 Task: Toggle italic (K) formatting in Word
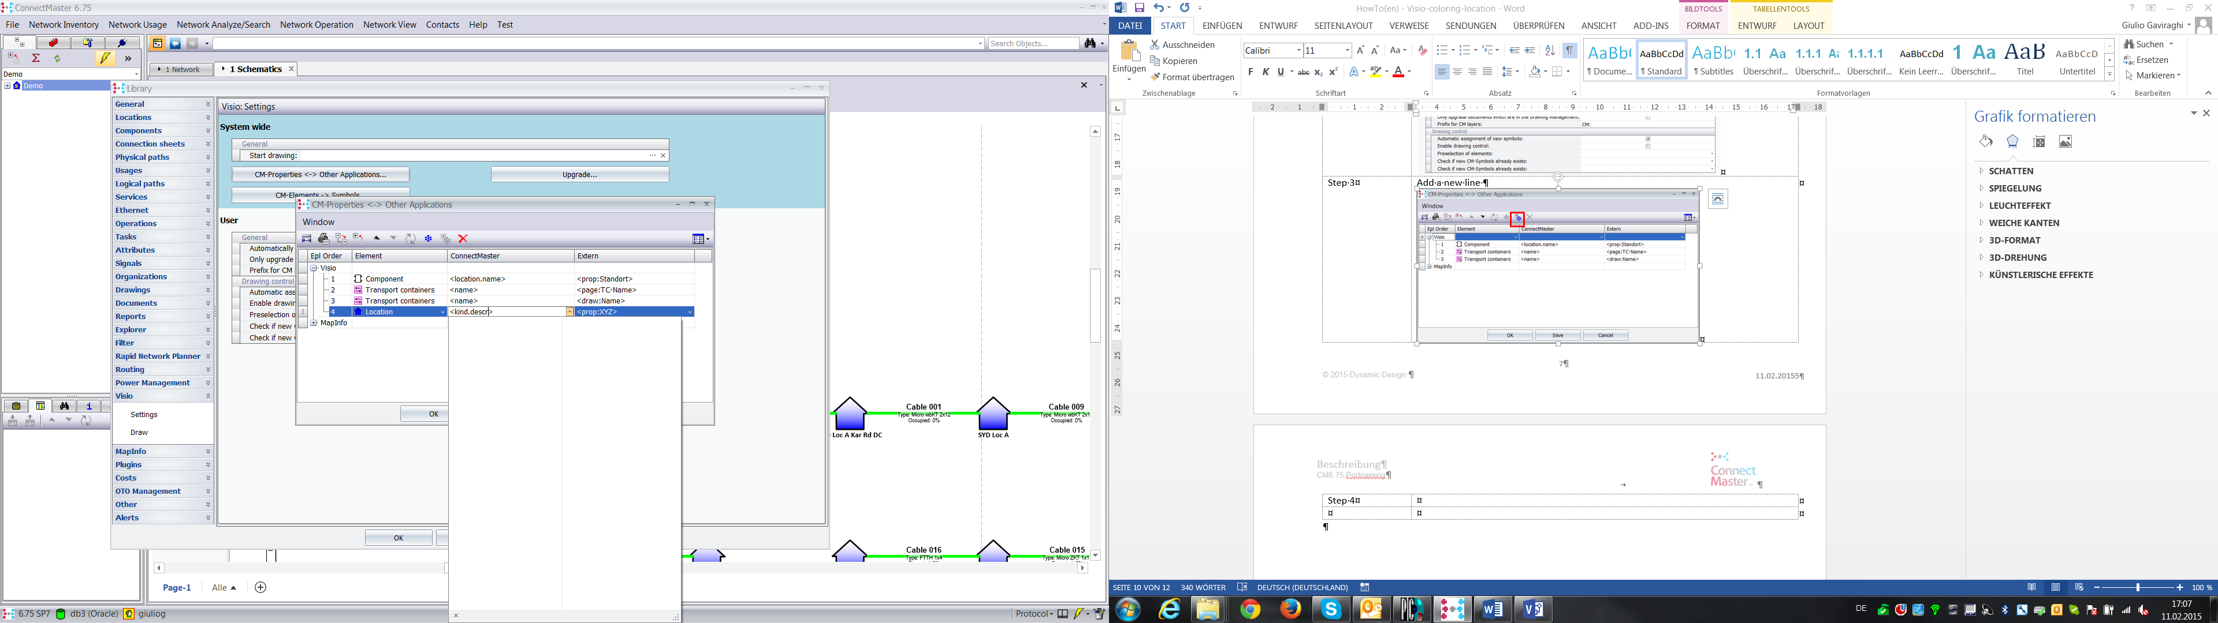(1266, 72)
